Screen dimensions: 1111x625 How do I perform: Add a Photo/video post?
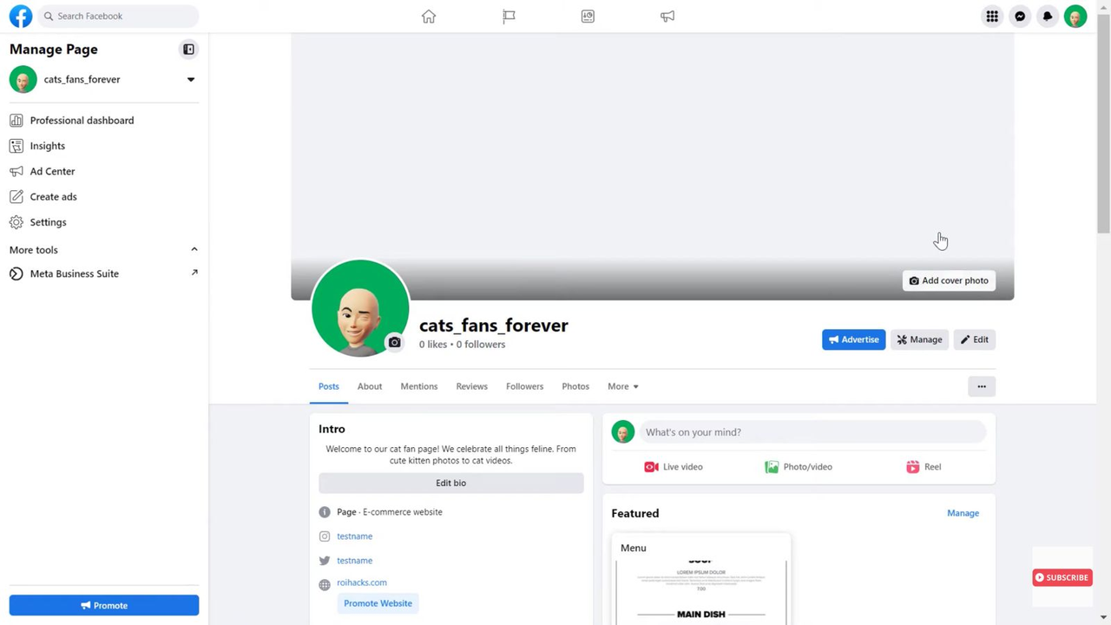coord(799,467)
